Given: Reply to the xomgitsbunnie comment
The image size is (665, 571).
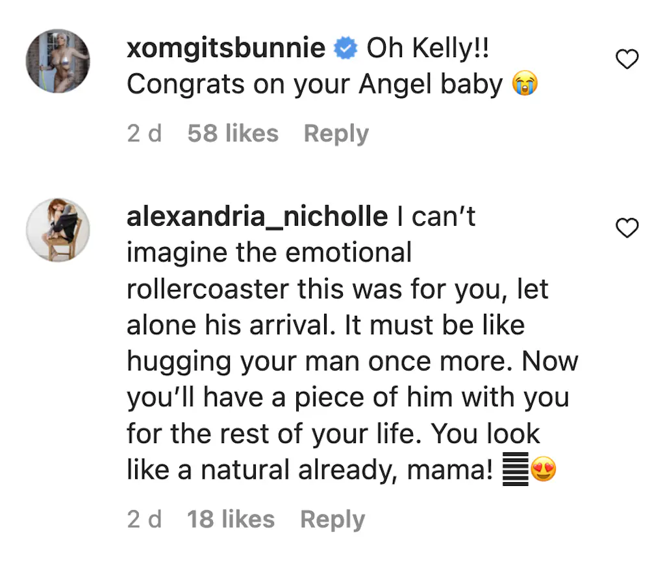Looking at the screenshot, I should (336, 134).
